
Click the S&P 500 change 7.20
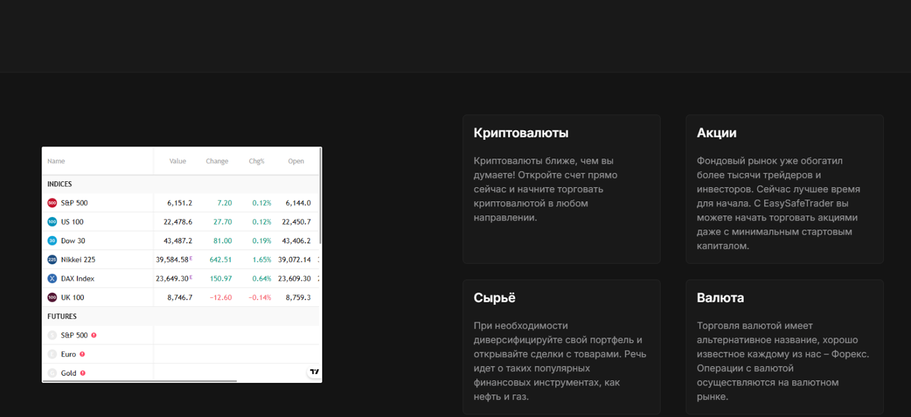pyautogui.click(x=224, y=203)
